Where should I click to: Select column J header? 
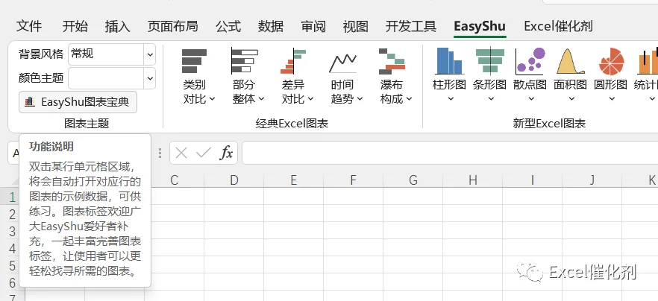pyautogui.click(x=592, y=180)
